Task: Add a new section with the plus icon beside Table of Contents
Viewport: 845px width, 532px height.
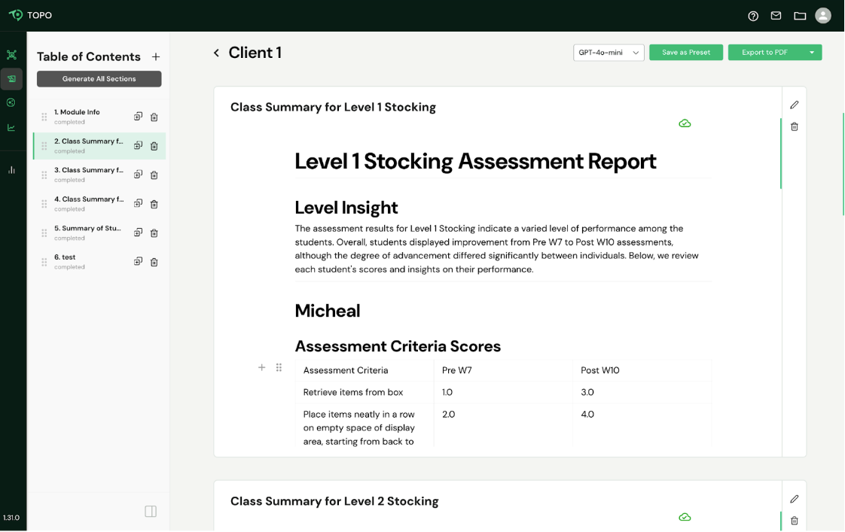Action: pos(156,56)
